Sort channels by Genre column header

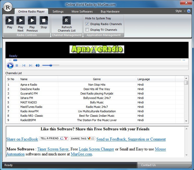coord(97,79)
